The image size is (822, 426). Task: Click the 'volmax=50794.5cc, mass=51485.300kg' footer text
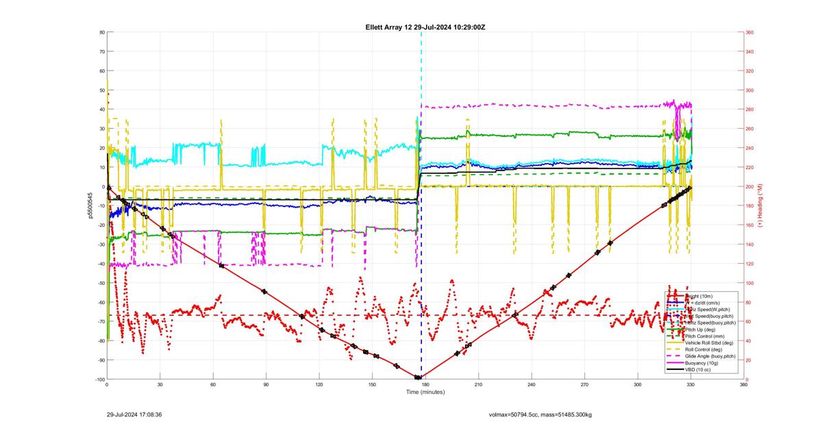(x=540, y=414)
